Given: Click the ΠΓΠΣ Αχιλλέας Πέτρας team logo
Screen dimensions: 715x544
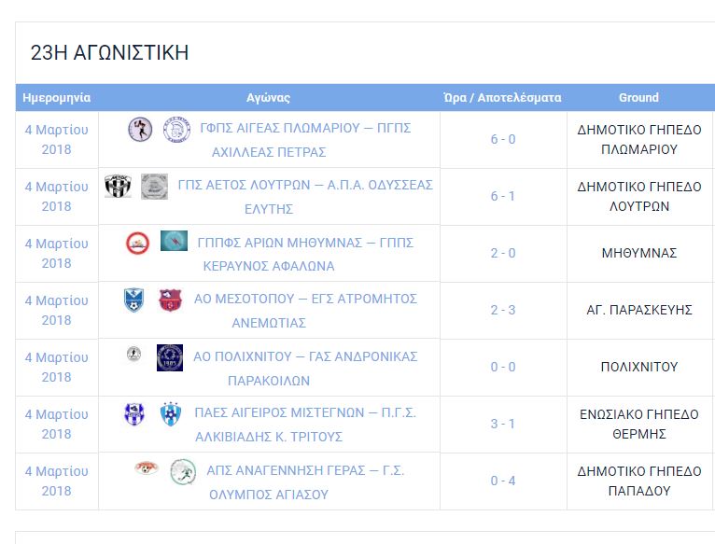Looking at the screenshot, I should (x=177, y=130).
